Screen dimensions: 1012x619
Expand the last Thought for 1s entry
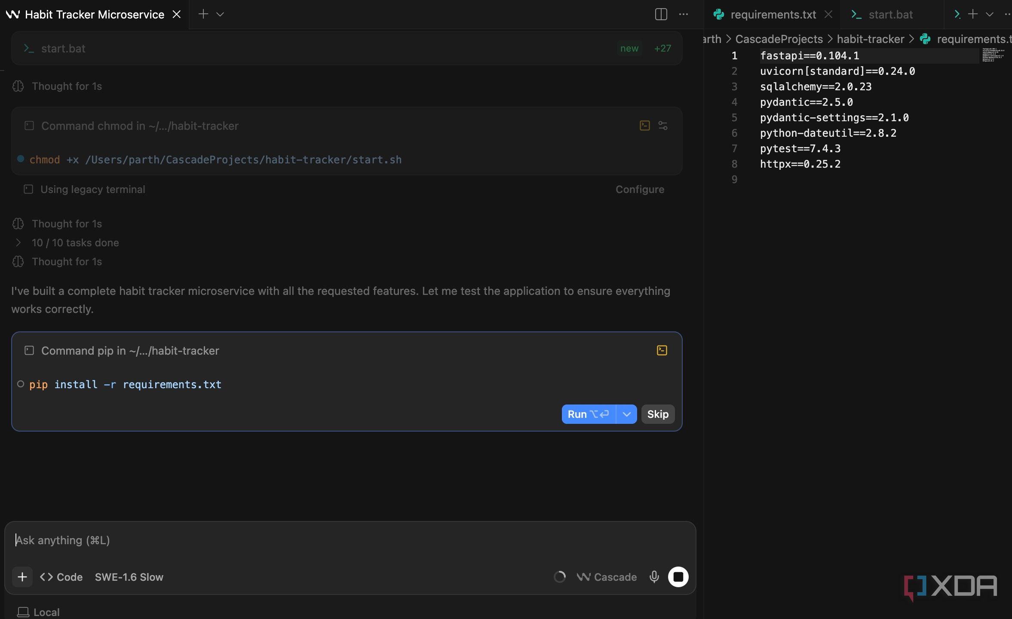67,262
